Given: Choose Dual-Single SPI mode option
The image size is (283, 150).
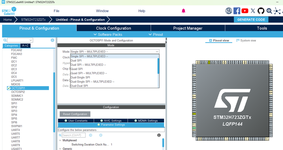Looking at the screenshot, I should coord(80,77).
